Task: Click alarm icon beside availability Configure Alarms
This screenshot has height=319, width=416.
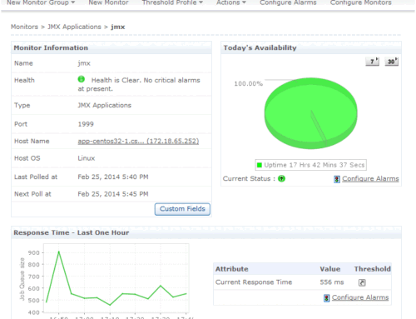Action: pyautogui.click(x=337, y=179)
